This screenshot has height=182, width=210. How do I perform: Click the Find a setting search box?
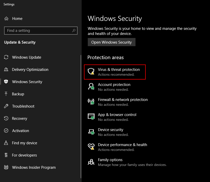(41, 31)
